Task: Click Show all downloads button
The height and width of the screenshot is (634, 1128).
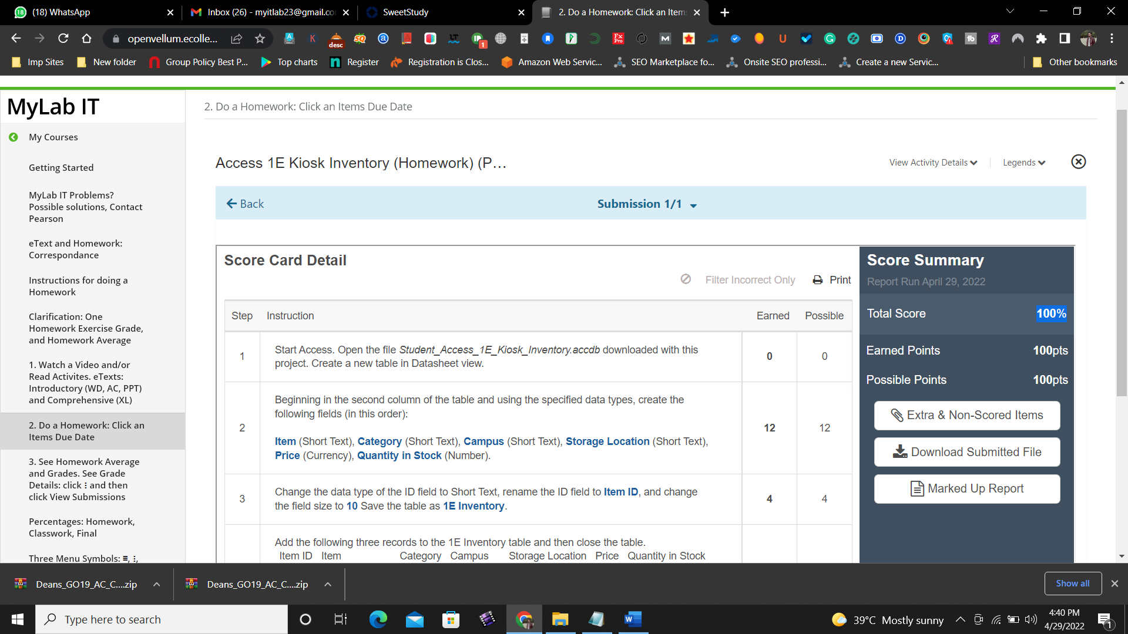Action: coord(1073,584)
